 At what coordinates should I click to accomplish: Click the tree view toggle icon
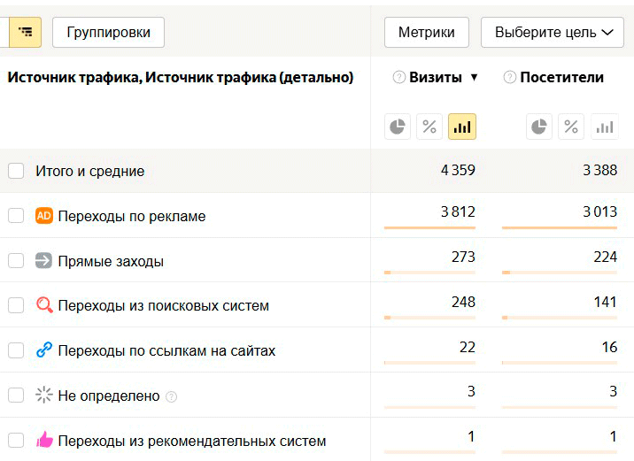pyautogui.click(x=25, y=33)
